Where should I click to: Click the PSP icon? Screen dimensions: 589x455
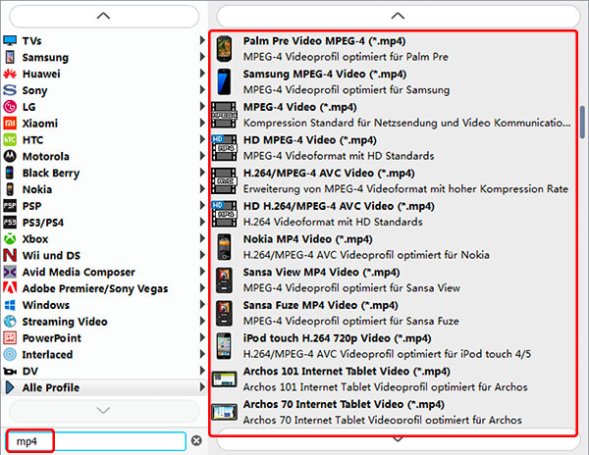point(10,206)
